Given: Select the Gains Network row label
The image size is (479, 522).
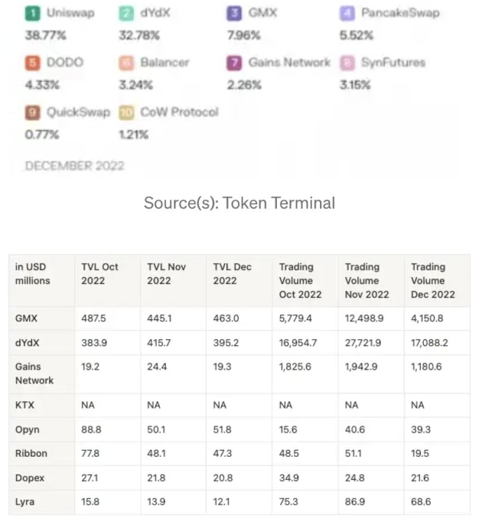Looking at the screenshot, I should [34, 374].
